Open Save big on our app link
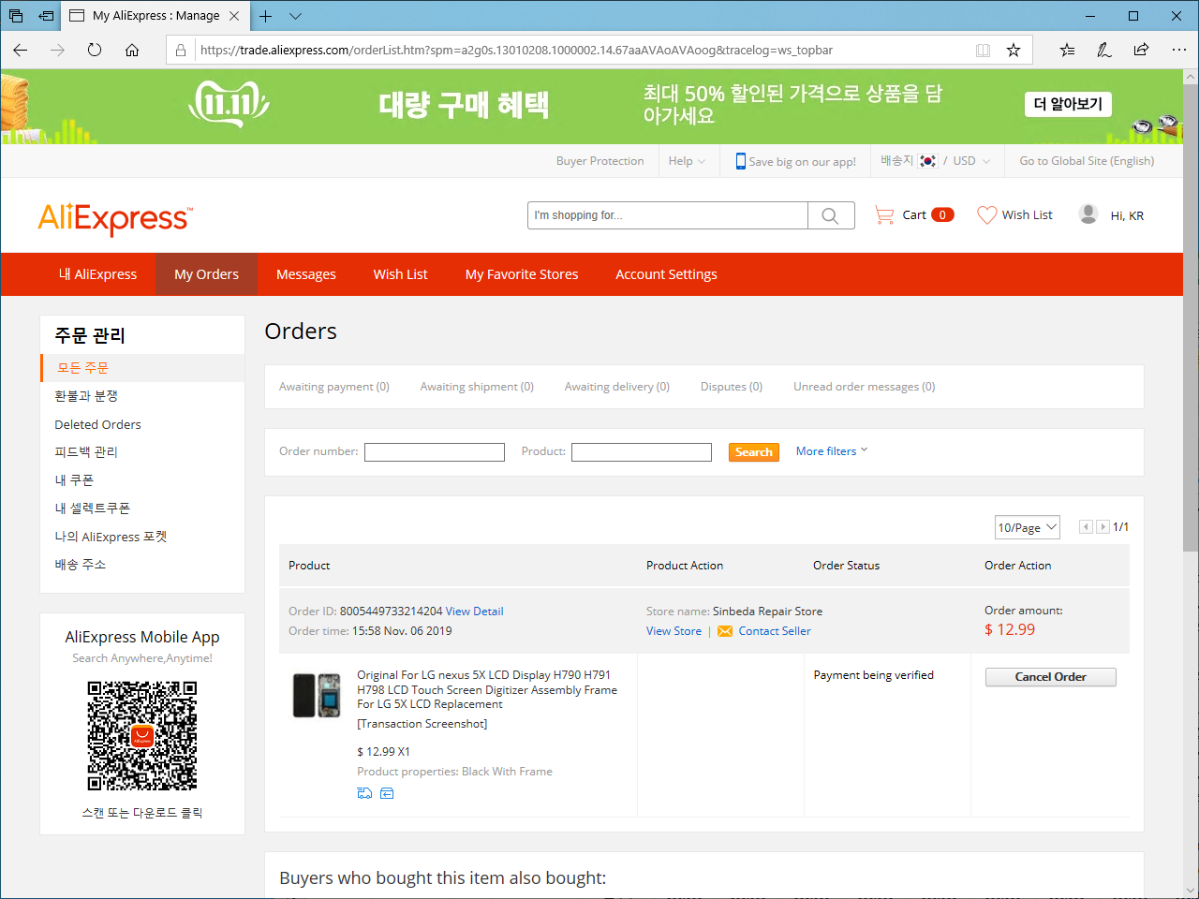Viewport: 1199px width, 899px height. (795, 161)
